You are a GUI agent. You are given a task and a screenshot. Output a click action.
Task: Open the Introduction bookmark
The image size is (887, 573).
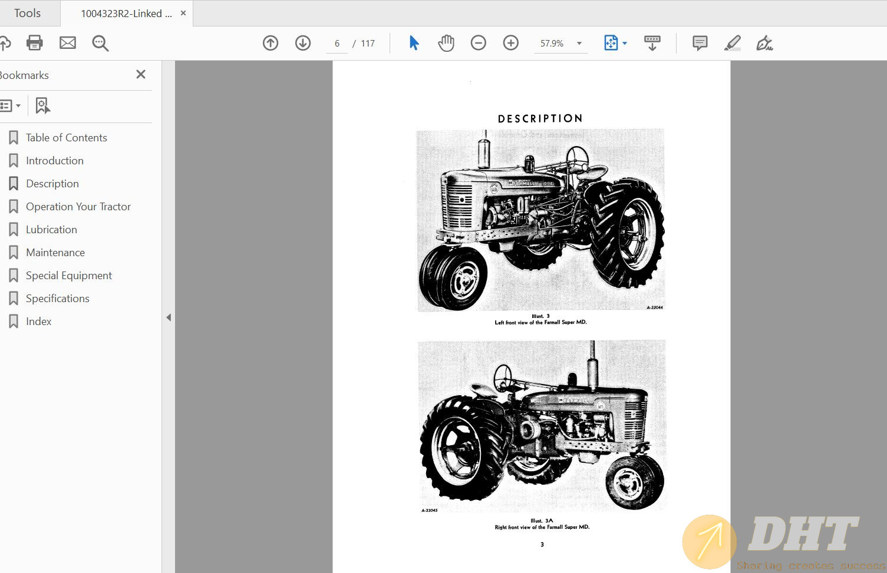[x=54, y=161]
